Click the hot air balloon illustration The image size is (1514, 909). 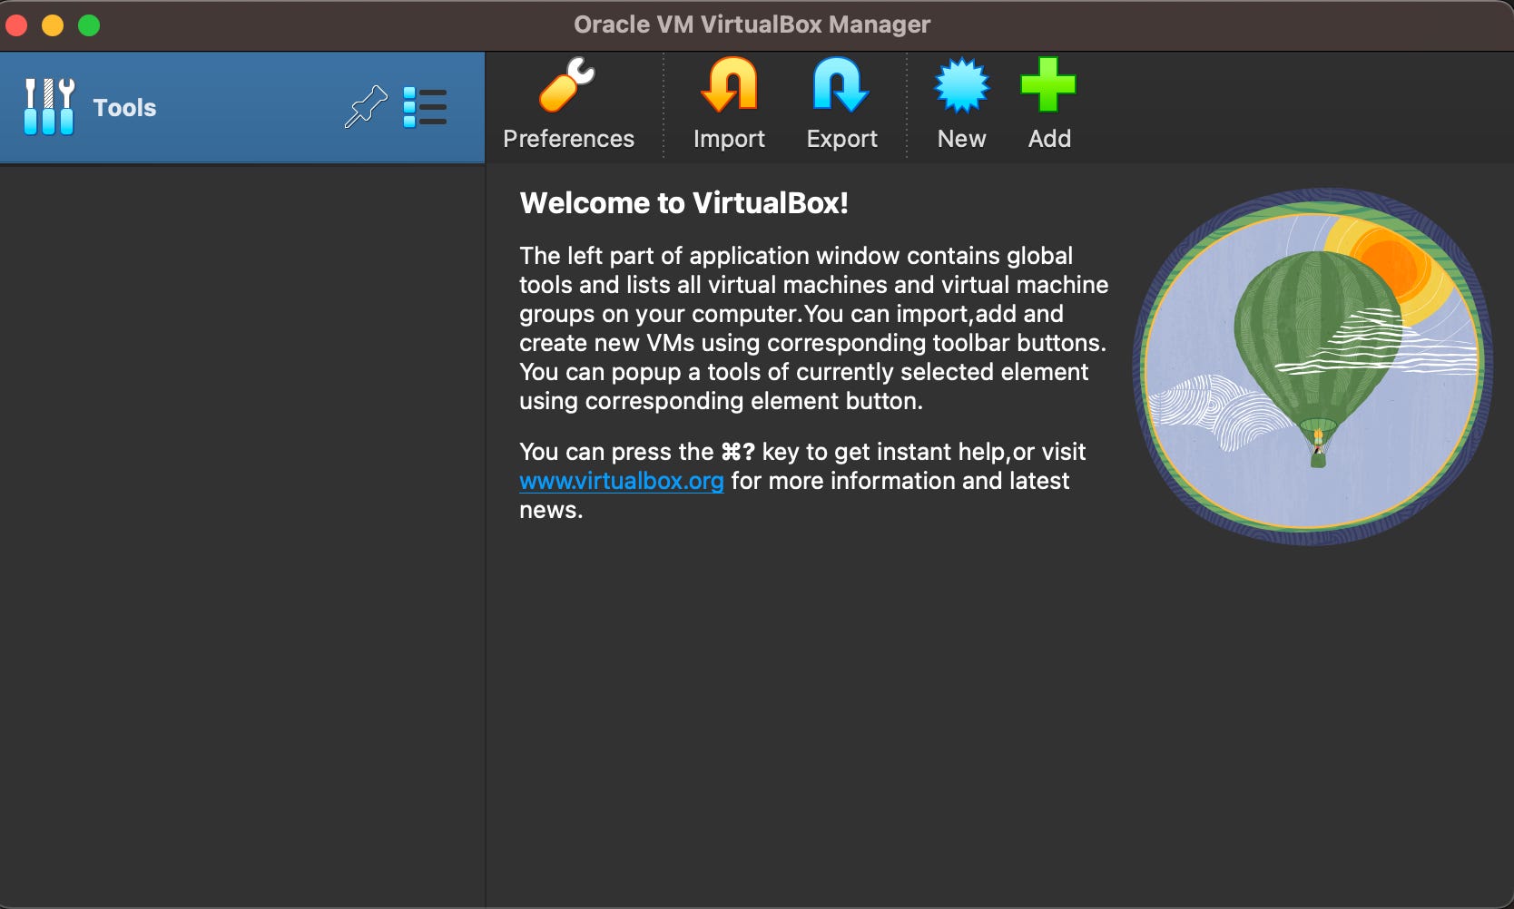(1312, 367)
